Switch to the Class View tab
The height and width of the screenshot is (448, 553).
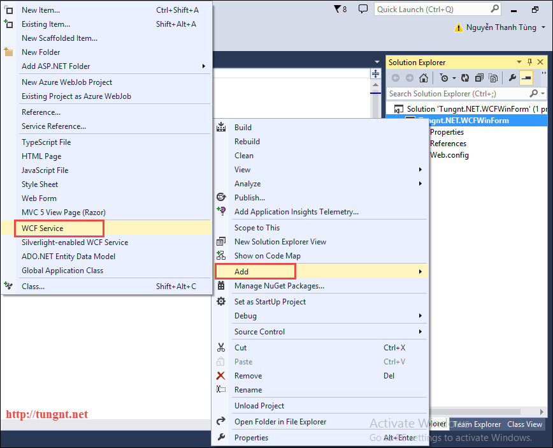[524, 424]
